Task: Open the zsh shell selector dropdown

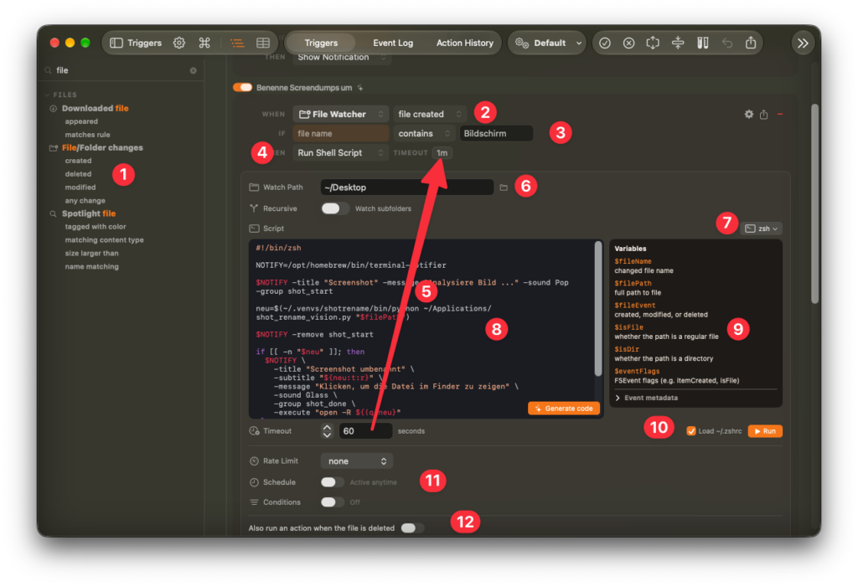Action: pyautogui.click(x=761, y=229)
